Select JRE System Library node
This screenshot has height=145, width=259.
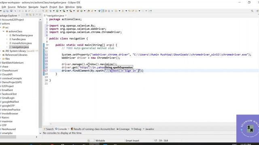20,51
